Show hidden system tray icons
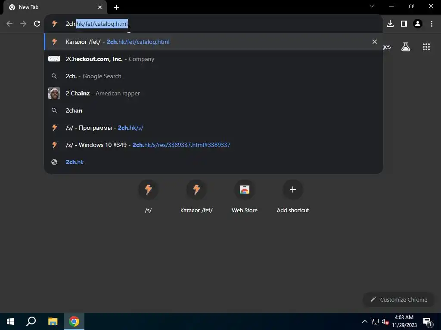The height and width of the screenshot is (330, 441). point(364,321)
